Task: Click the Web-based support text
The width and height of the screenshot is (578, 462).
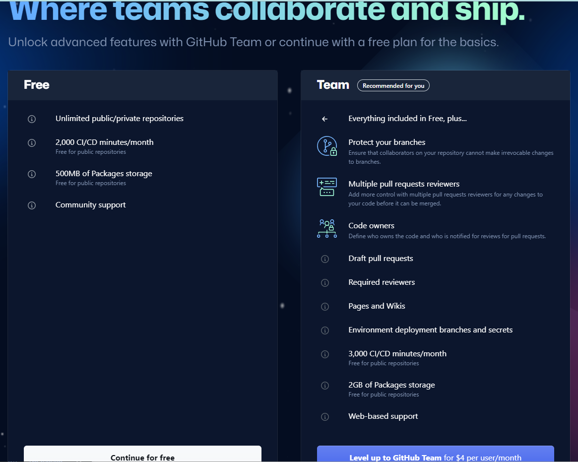Action: [383, 416]
